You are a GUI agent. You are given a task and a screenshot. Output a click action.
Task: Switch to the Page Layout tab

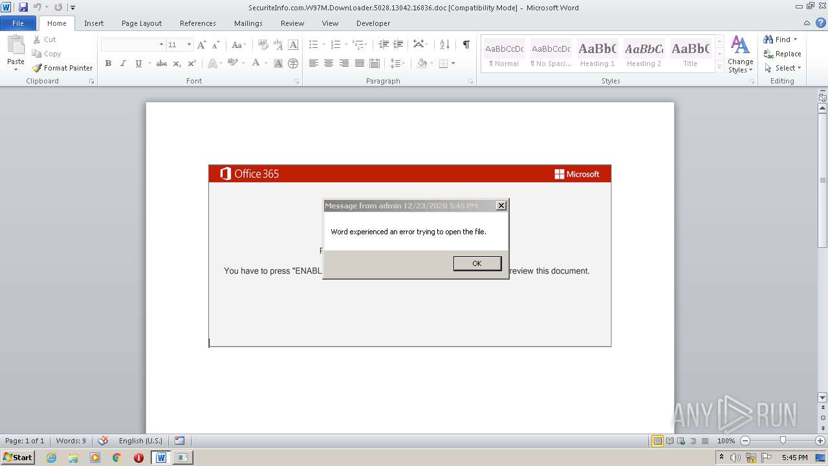[142, 23]
